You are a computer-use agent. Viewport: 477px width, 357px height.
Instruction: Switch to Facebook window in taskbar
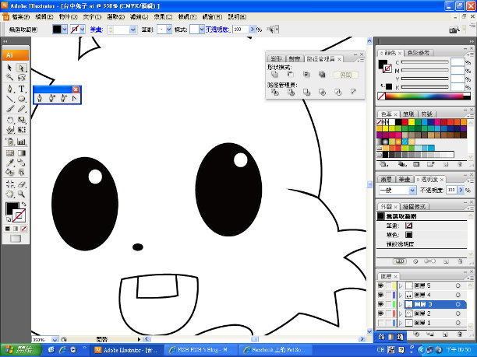pyautogui.click(x=275, y=350)
